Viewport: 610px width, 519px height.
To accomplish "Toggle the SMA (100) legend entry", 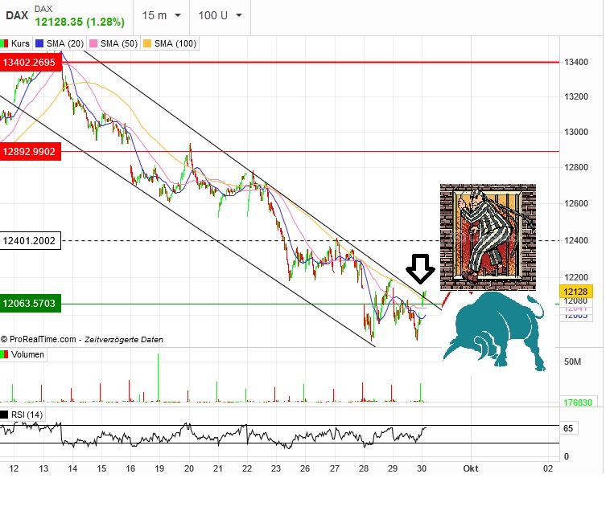I will (x=170, y=43).
